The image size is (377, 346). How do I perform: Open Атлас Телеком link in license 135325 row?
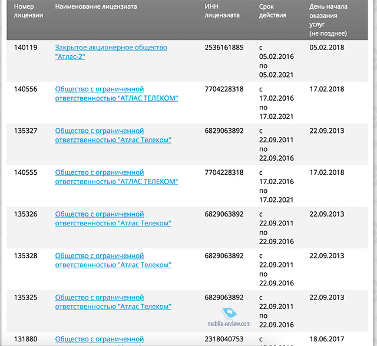click(x=113, y=302)
